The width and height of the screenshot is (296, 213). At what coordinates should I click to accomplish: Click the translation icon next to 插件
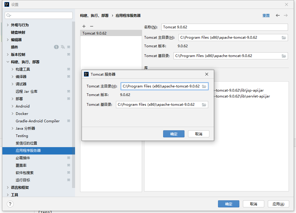pos(63,47)
